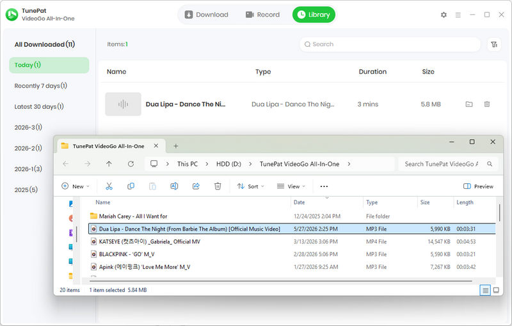This screenshot has height=326, width=512.
Task: Switch to the Record tab
Action: pos(263,15)
